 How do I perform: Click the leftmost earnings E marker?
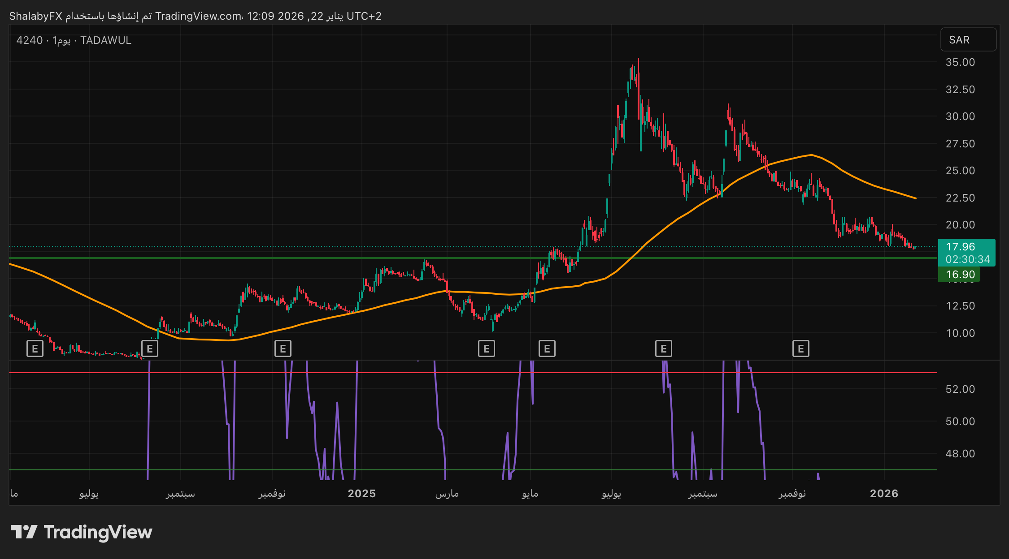pos(35,348)
